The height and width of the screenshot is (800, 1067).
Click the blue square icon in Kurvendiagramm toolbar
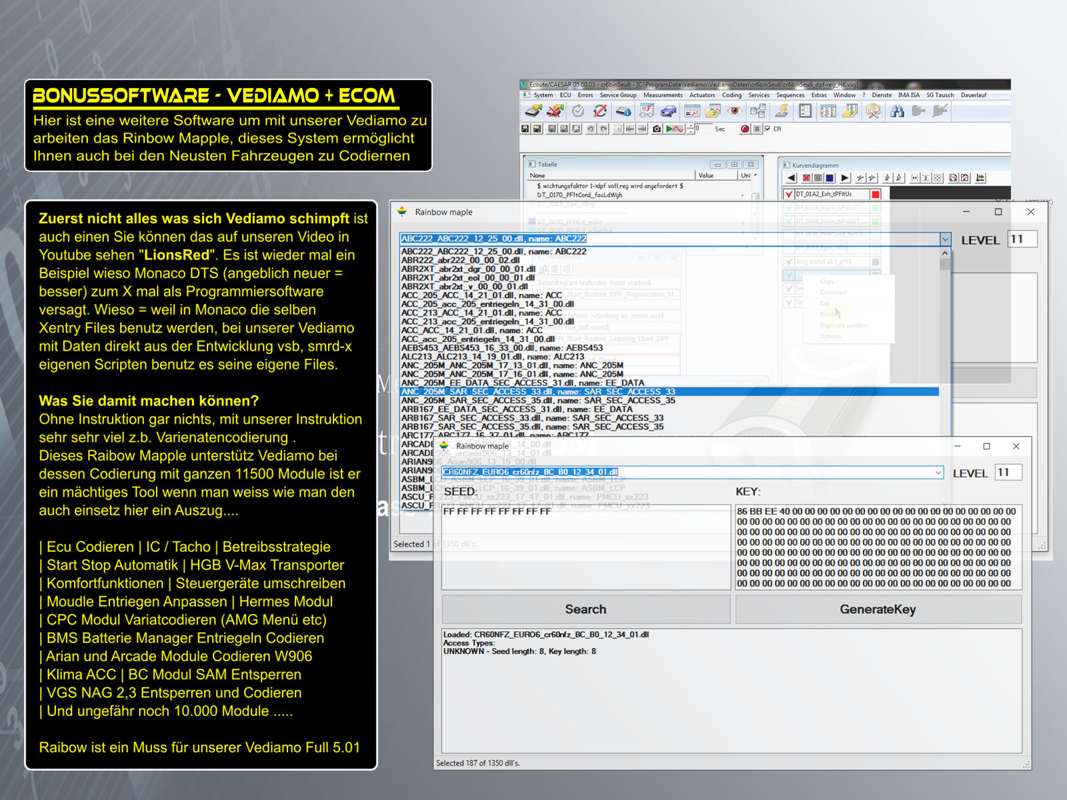(830, 178)
